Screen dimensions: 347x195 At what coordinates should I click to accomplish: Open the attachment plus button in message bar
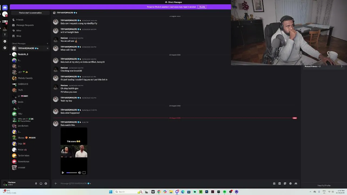pos(56,184)
